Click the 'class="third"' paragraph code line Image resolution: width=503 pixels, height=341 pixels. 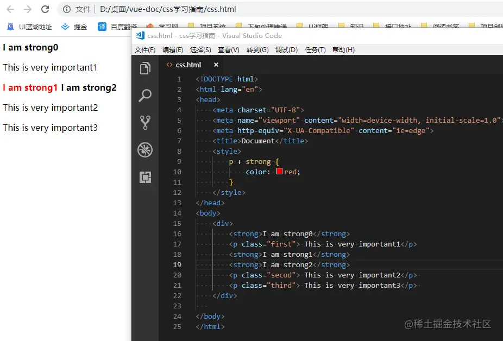(323, 285)
